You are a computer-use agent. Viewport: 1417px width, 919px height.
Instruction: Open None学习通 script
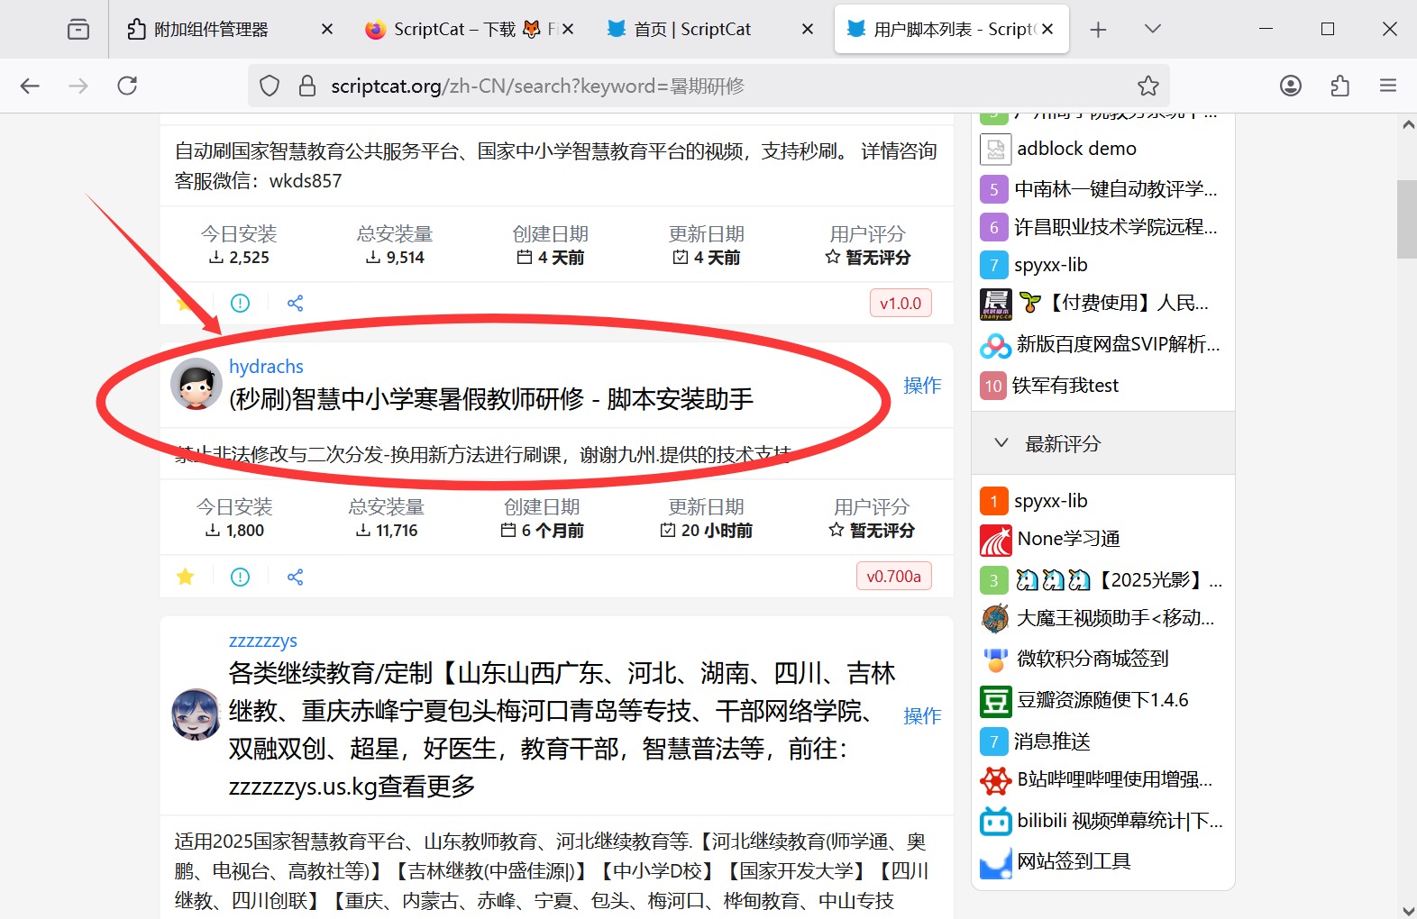point(1069,539)
